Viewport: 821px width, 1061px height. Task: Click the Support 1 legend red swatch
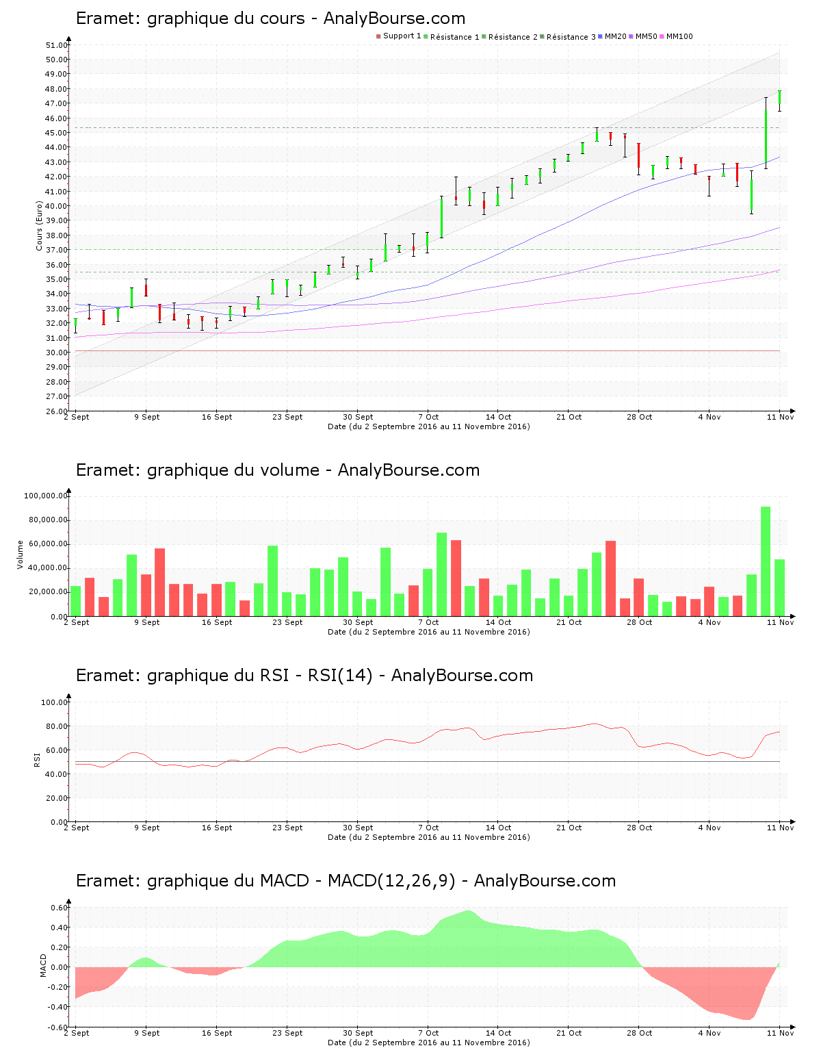pos(378,36)
